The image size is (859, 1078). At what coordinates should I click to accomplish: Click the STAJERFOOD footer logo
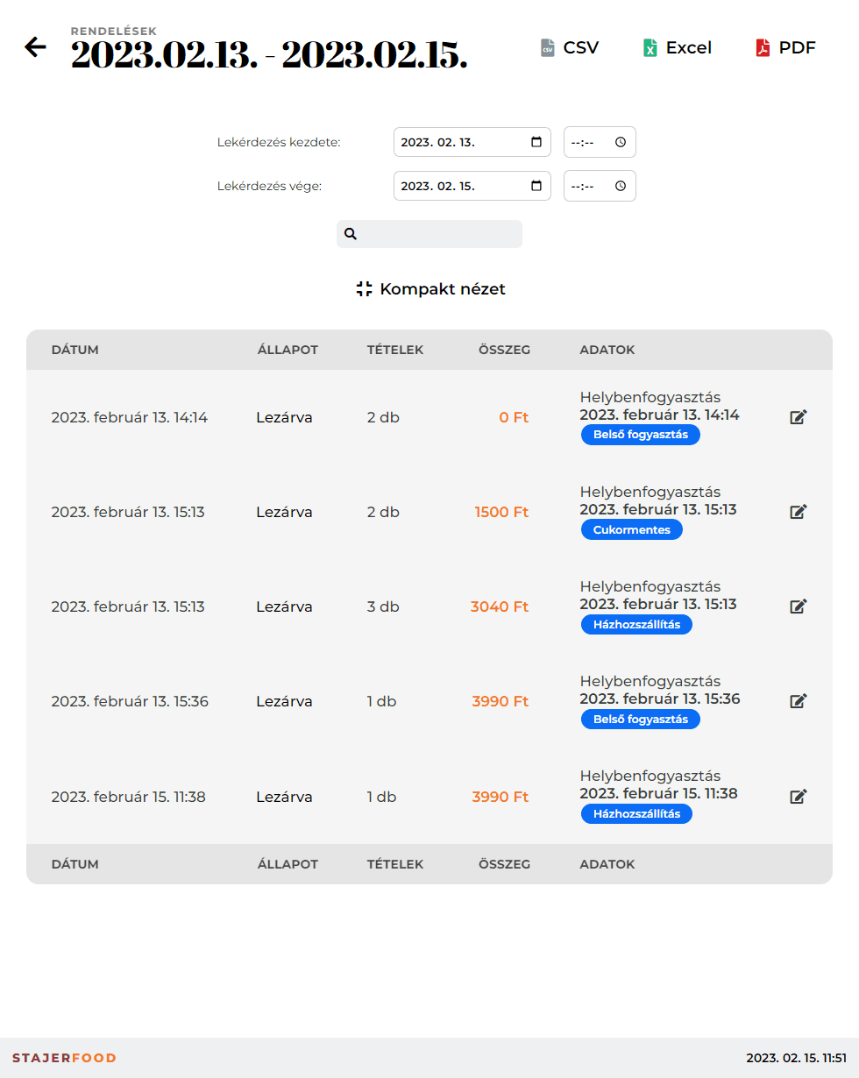pos(64,1058)
